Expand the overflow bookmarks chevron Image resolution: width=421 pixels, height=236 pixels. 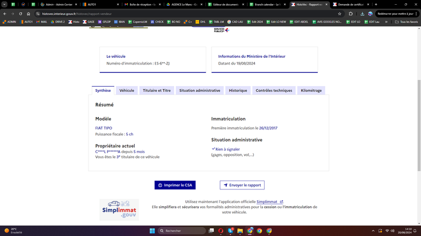386,22
